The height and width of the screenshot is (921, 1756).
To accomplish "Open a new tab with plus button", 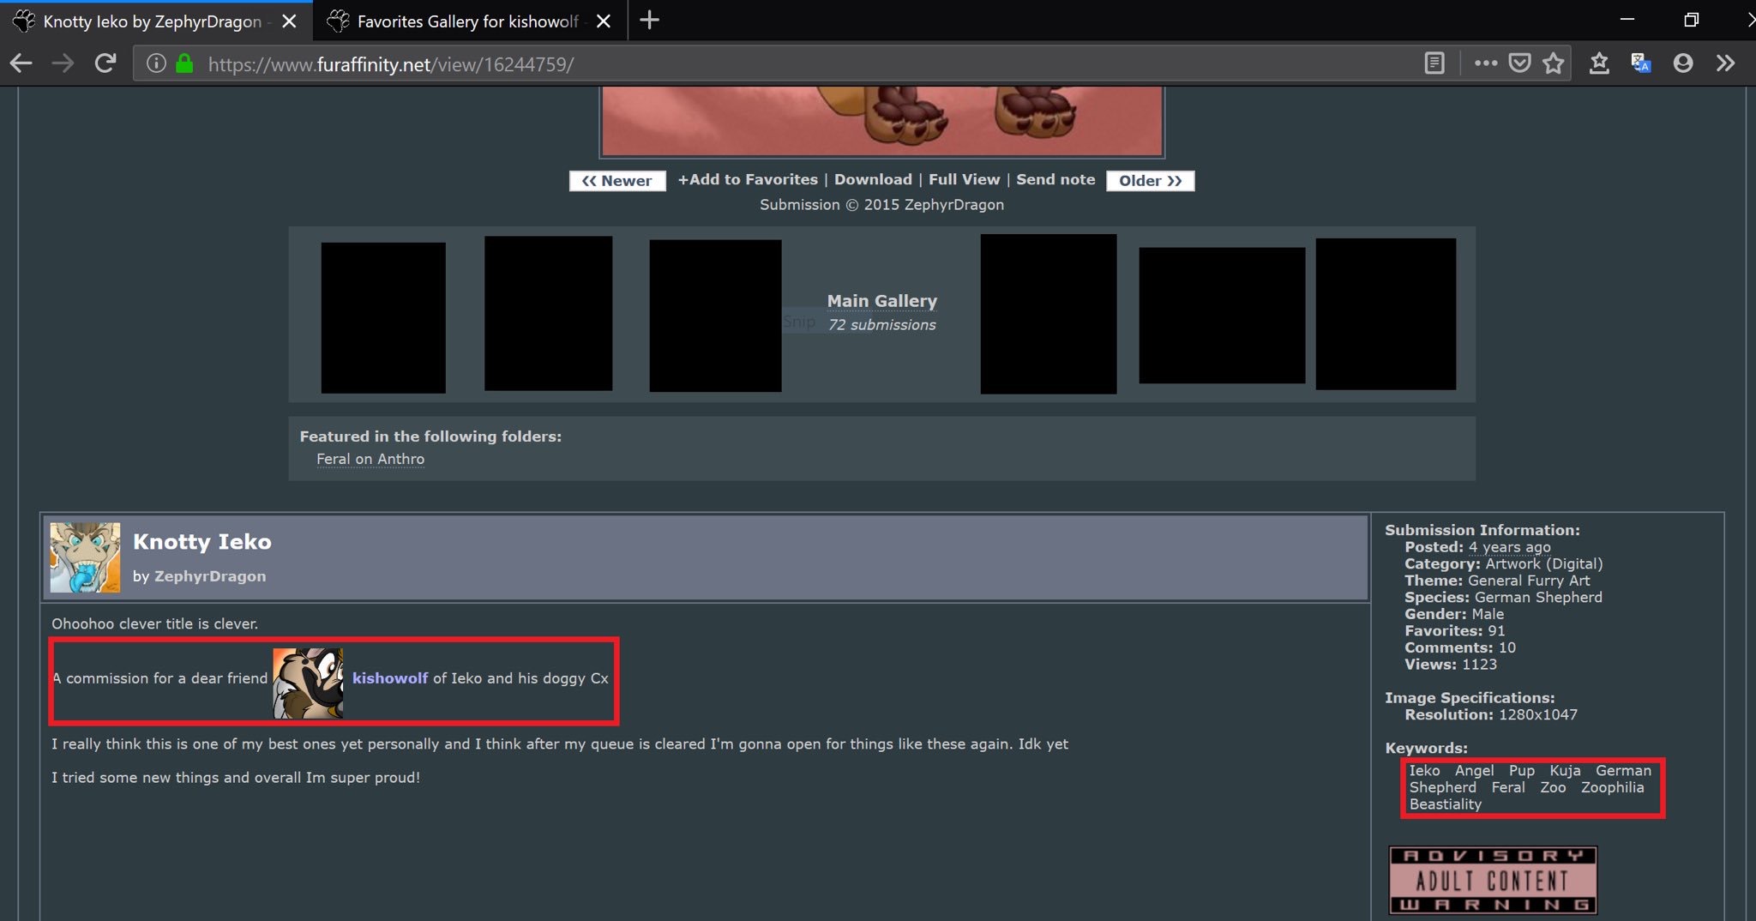I will [650, 20].
